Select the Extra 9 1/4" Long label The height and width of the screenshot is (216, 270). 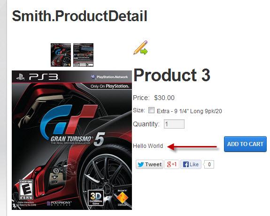pyautogui.click(x=189, y=111)
